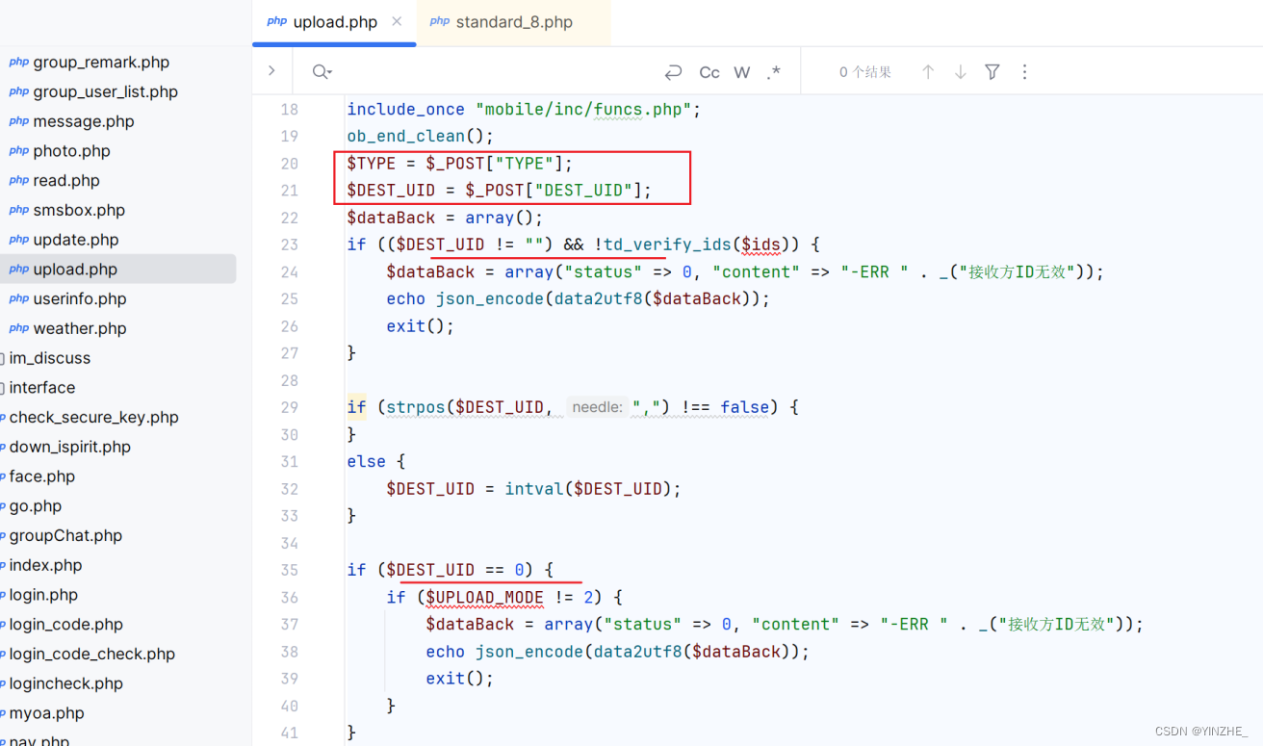Click the PHP icon beside smsbox.php
1263x746 pixels.
pyautogui.click(x=19, y=211)
